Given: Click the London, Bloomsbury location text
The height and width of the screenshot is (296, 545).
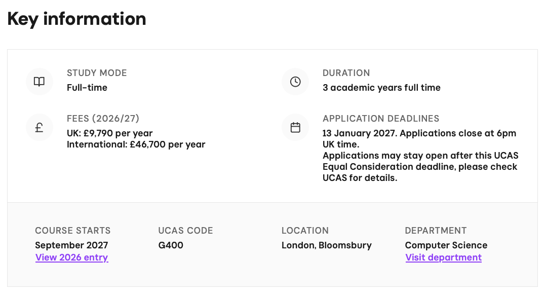Looking at the screenshot, I should [x=326, y=245].
